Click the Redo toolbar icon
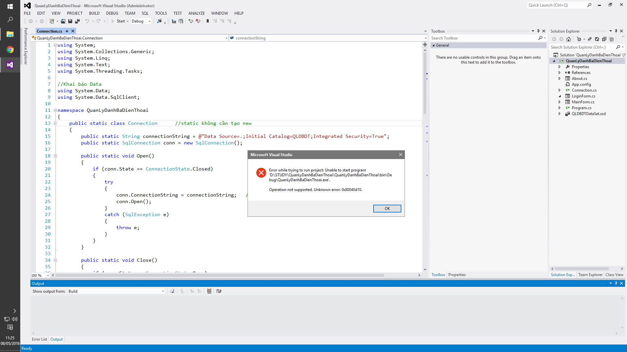This screenshot has height=352, width=627. [99, 21]
